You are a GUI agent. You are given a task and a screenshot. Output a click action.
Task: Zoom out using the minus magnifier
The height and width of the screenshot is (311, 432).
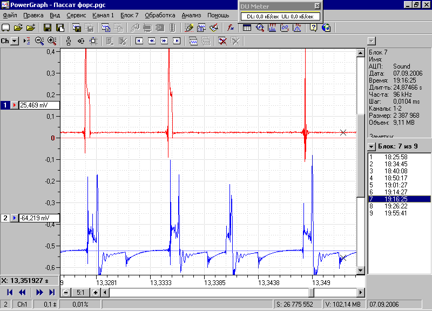[x=39, y=41]
